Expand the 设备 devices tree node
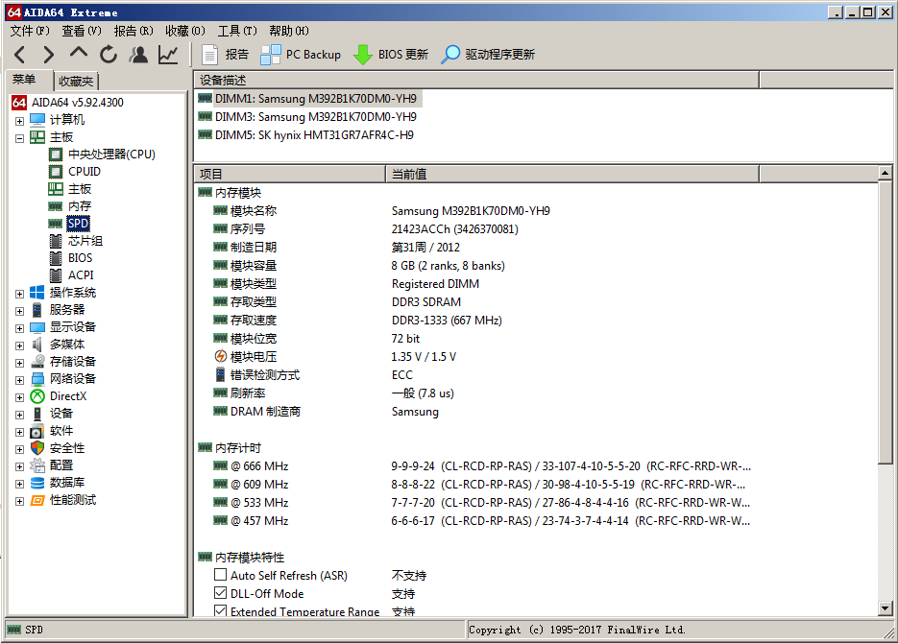 [19, 415]
